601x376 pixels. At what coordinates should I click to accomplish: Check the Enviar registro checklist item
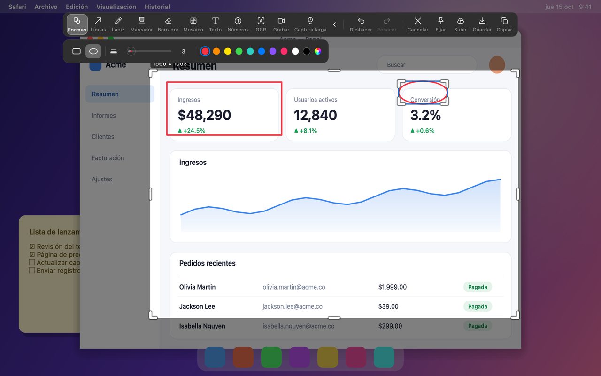pos(32,270)
